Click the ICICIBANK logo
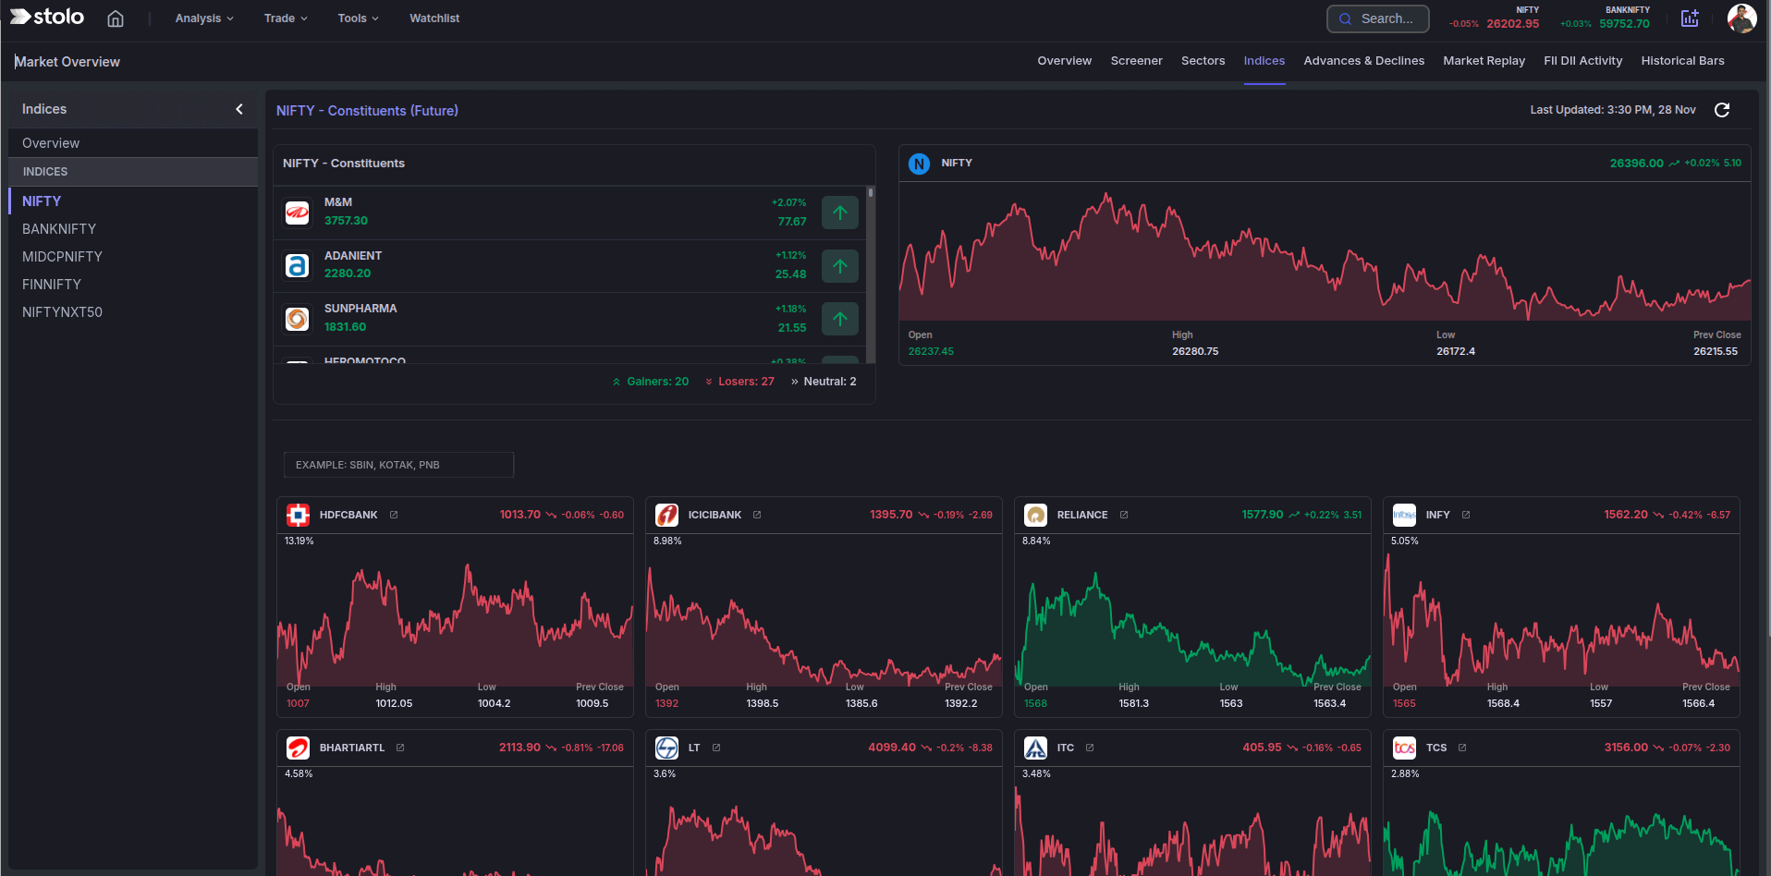1771x876 pixels. (x=666, y=515)
